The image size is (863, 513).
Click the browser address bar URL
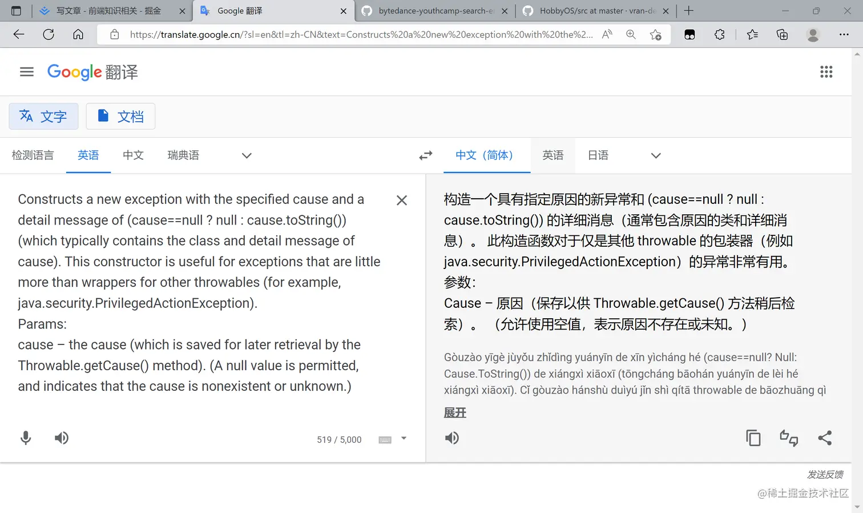point(361,34)
